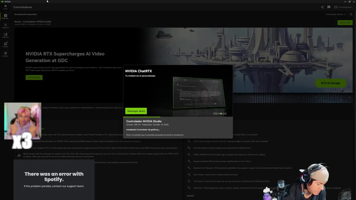Click the 'Nota: Es posible que la pantalla' note
This screenshot has width=356, height=200.
pos(155,135)
